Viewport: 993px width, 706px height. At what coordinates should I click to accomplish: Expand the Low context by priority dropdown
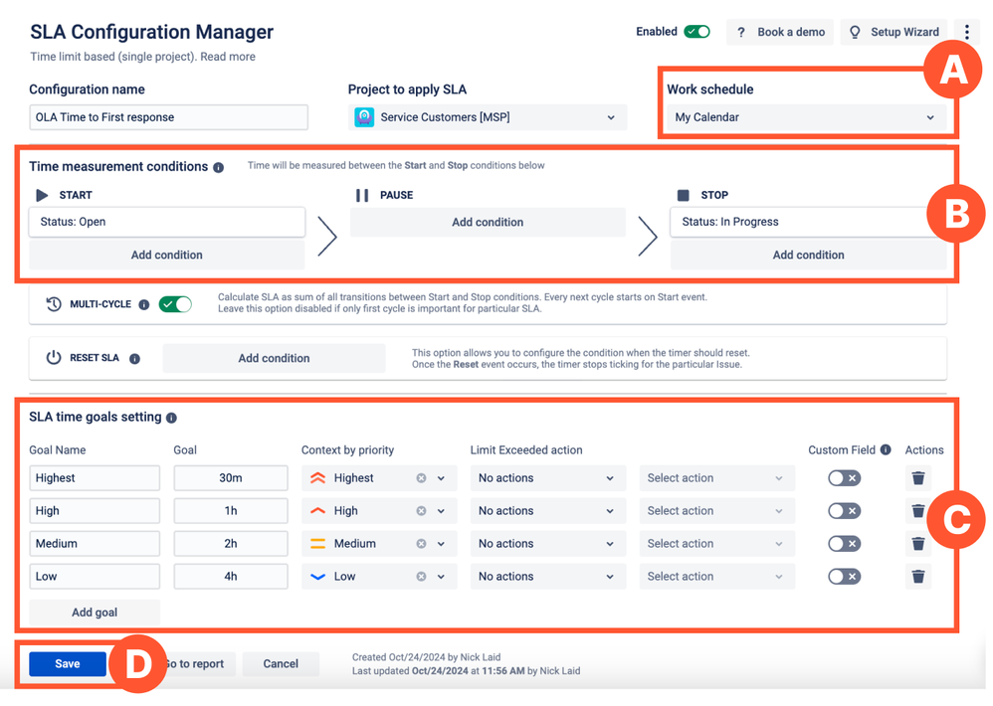[442, 577]
